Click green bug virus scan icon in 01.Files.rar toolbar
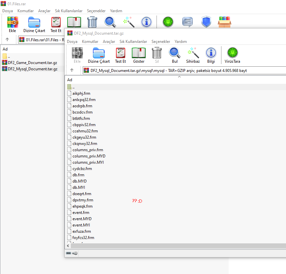286x274 pixels. click(x=168, y=22)
